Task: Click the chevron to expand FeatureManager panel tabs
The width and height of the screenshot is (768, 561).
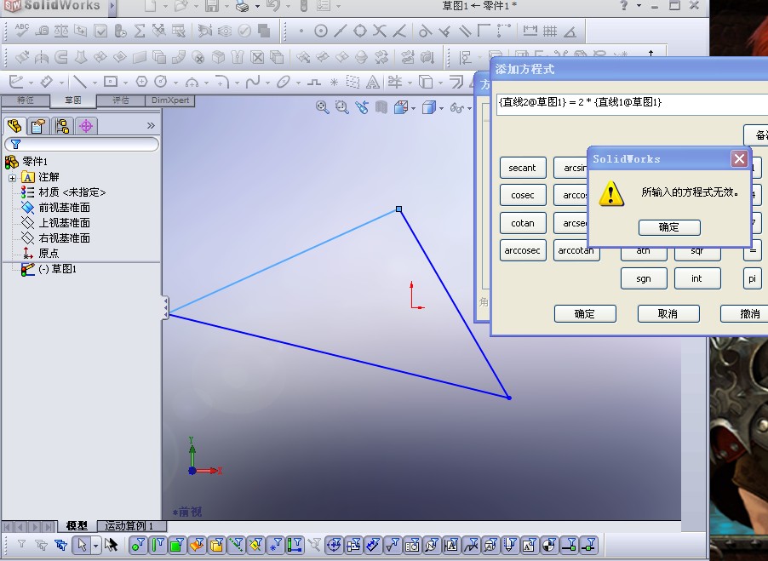Action: 151,125
